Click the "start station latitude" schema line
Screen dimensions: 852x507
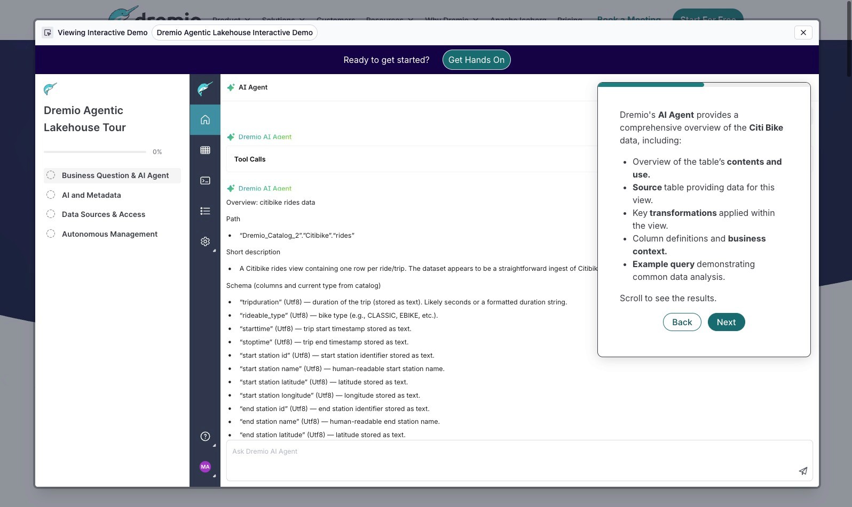tap(324, 382)
